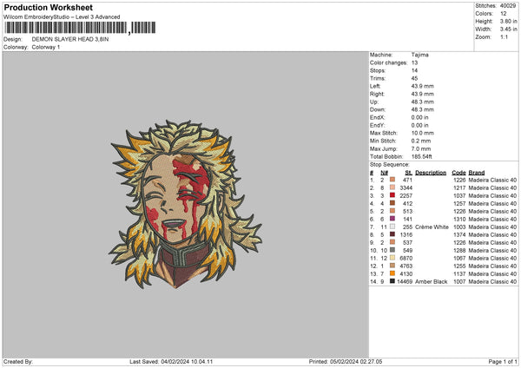521x368 pixels.
Task: Select the "Crème White" description
Action: point(432,227)
